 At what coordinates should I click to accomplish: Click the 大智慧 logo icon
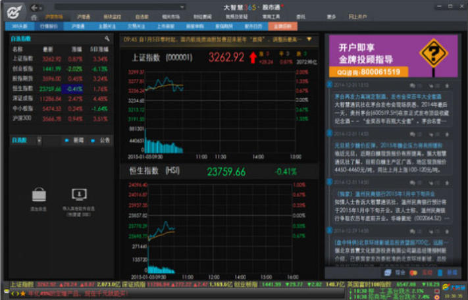pos(14,12)
